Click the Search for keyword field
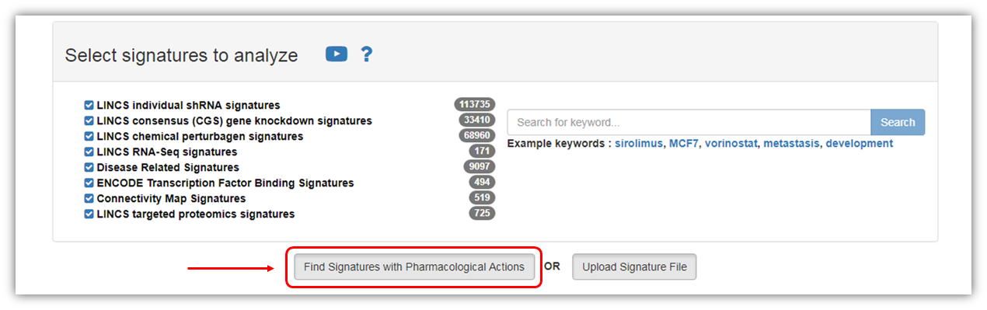987x310 pixels. click(689, 122)
